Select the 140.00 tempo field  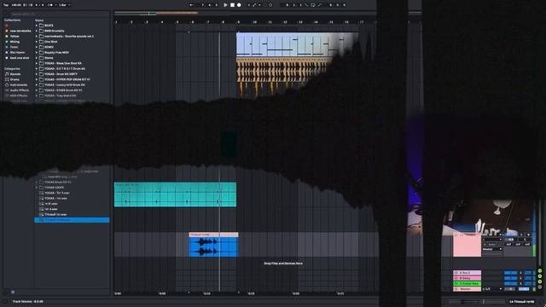click(16, 5)
